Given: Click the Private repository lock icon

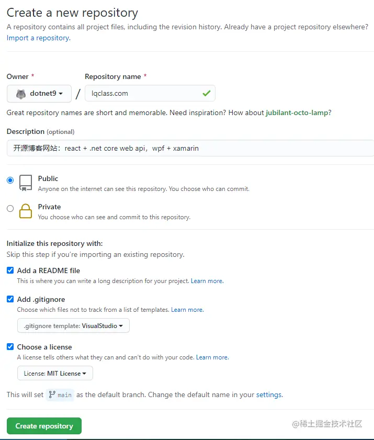Looking at the screenshot, I should tap(26, 211).
